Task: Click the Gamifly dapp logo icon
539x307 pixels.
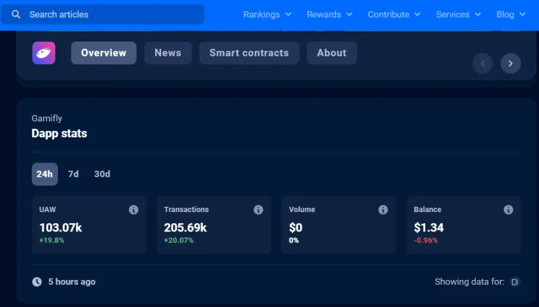Action: 44,53
